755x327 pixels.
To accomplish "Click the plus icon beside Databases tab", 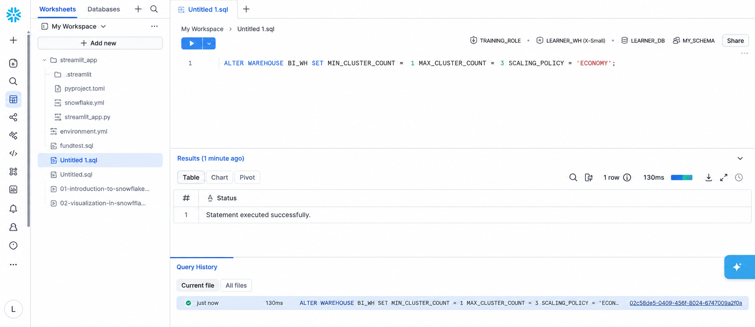I will point(138,9).
